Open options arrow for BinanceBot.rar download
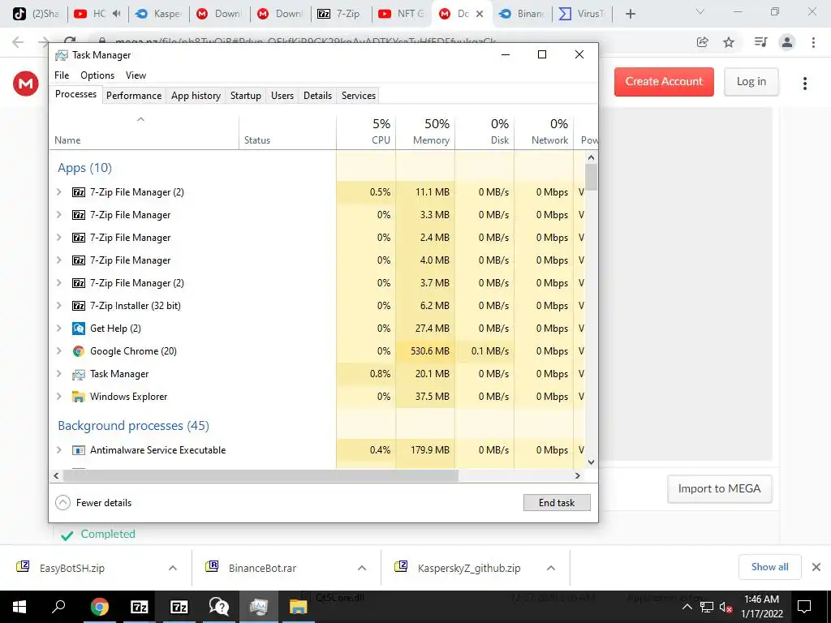The height and width of the screenshot is (623, 831). click(362, 568)
